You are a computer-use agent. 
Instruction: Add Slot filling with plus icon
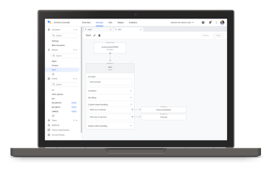[131, 98]
